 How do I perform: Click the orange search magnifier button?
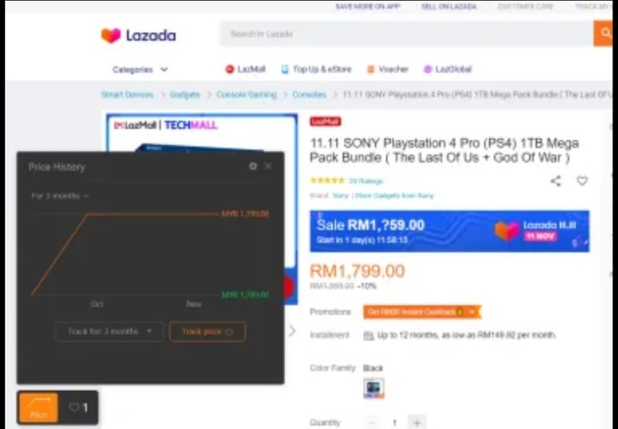(603, 33)
